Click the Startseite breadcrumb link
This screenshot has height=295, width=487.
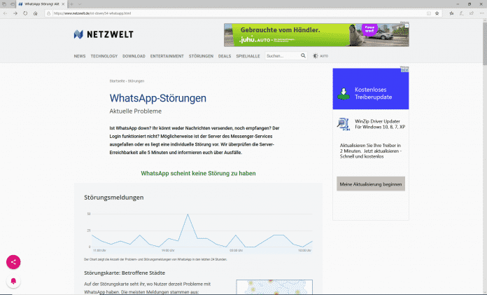point(116,81)
